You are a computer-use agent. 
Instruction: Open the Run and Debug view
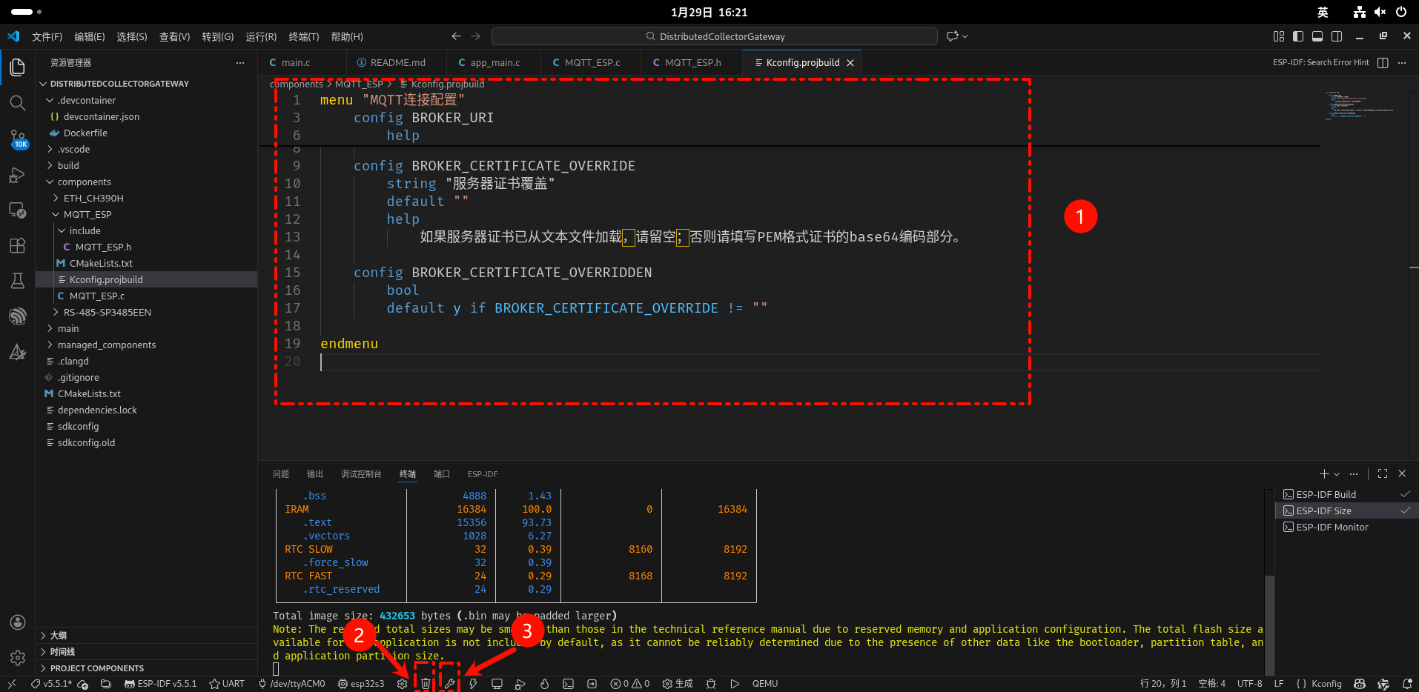(18, 175)
